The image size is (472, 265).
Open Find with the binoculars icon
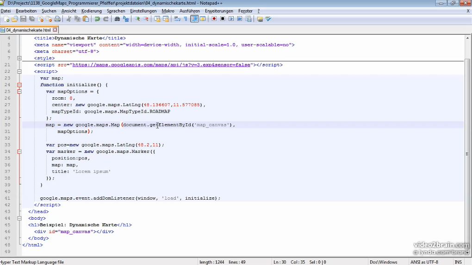[117, 19]
